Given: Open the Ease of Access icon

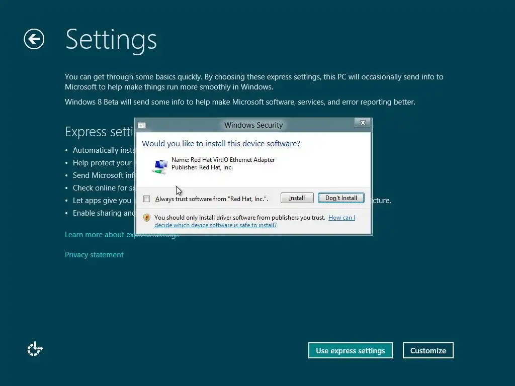Looking at the screenshot, I should (x=35, y=349).
